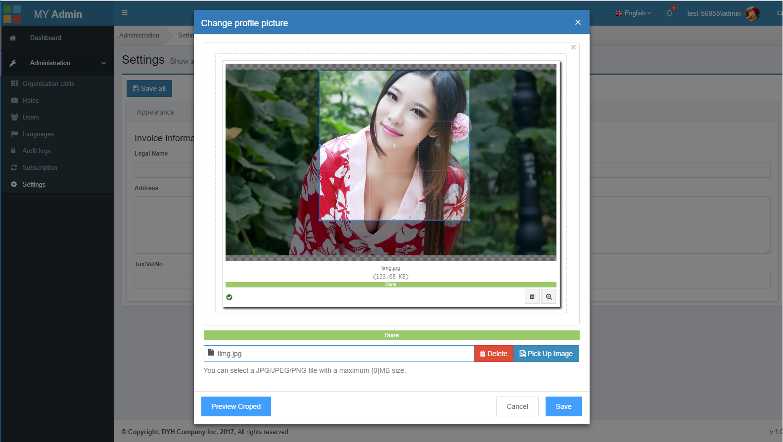Click the Subscription refresh icon
The height and width of the screenshot is (442, 783).
coord(14,167)
